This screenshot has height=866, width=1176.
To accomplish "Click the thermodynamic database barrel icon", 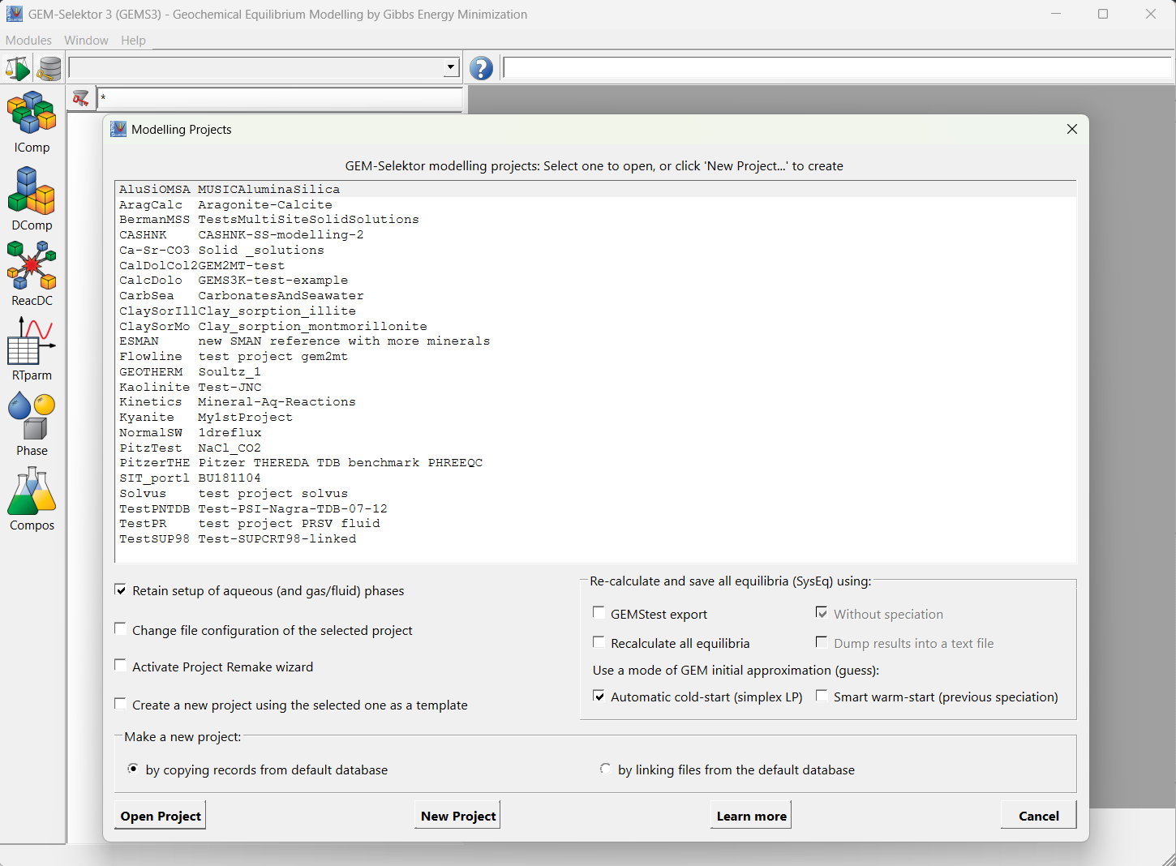I will (x=49, y=68).
